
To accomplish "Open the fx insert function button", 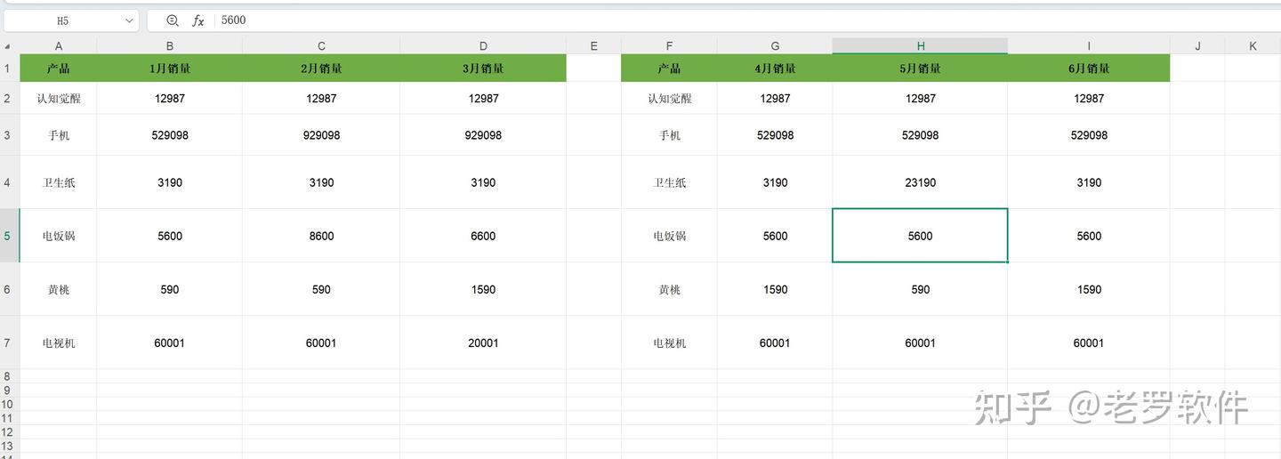I will [198, 20].
